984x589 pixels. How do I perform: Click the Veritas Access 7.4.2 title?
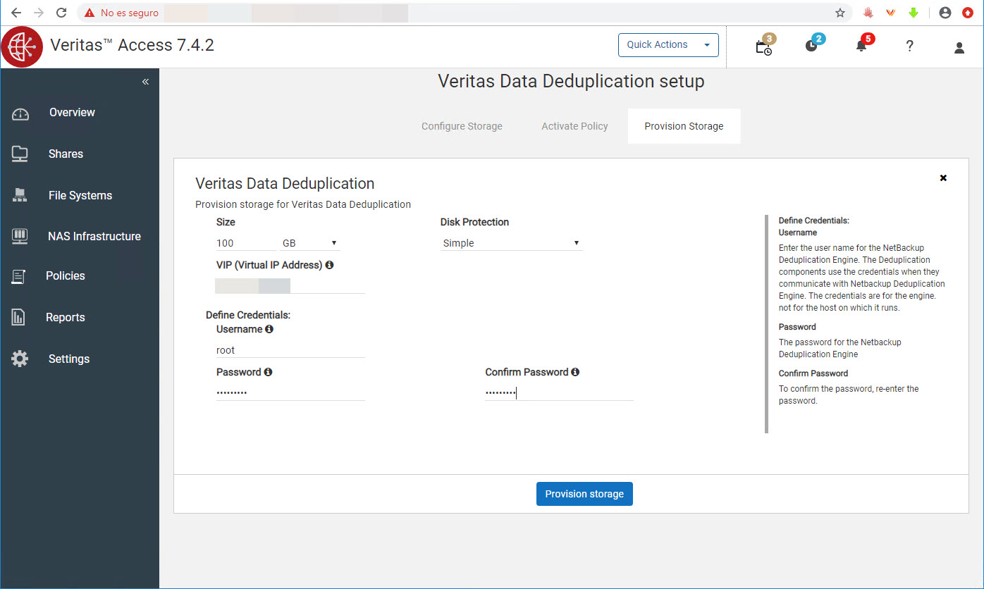coord(133,45)
